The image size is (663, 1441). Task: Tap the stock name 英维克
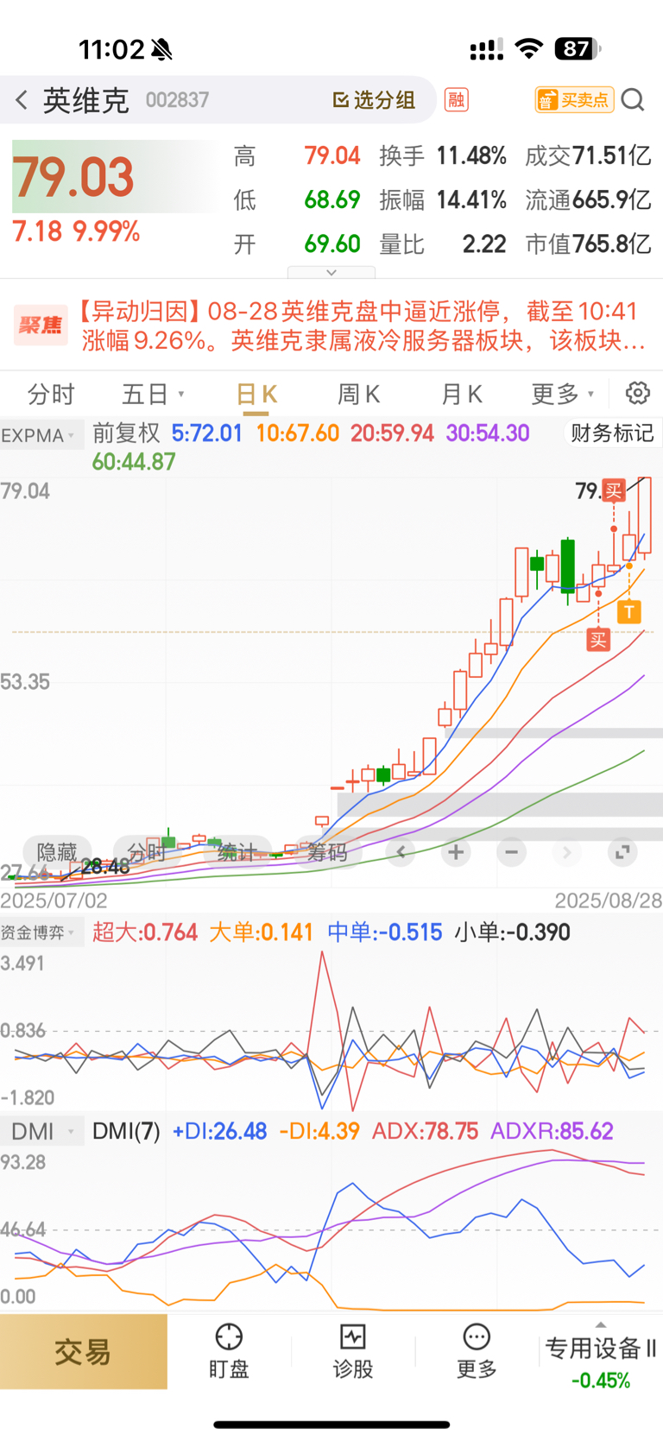(85, 100)
